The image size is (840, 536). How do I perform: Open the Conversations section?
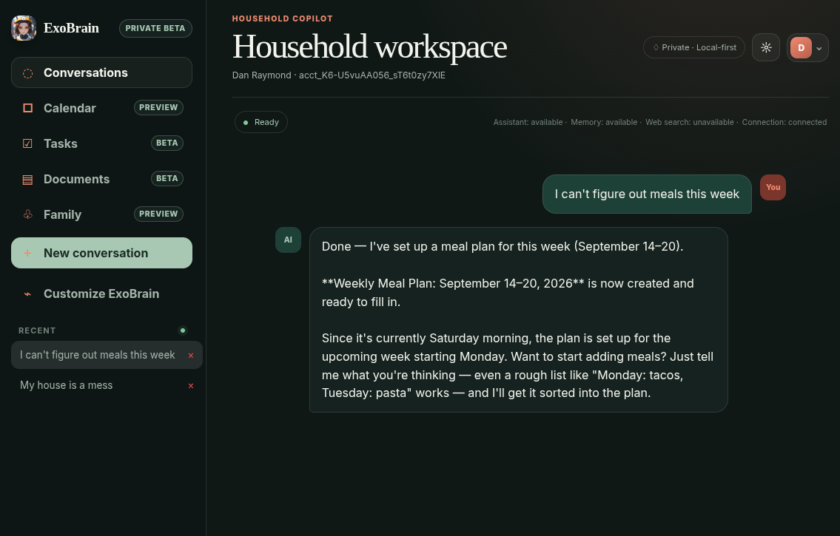(x=102, y=72)
